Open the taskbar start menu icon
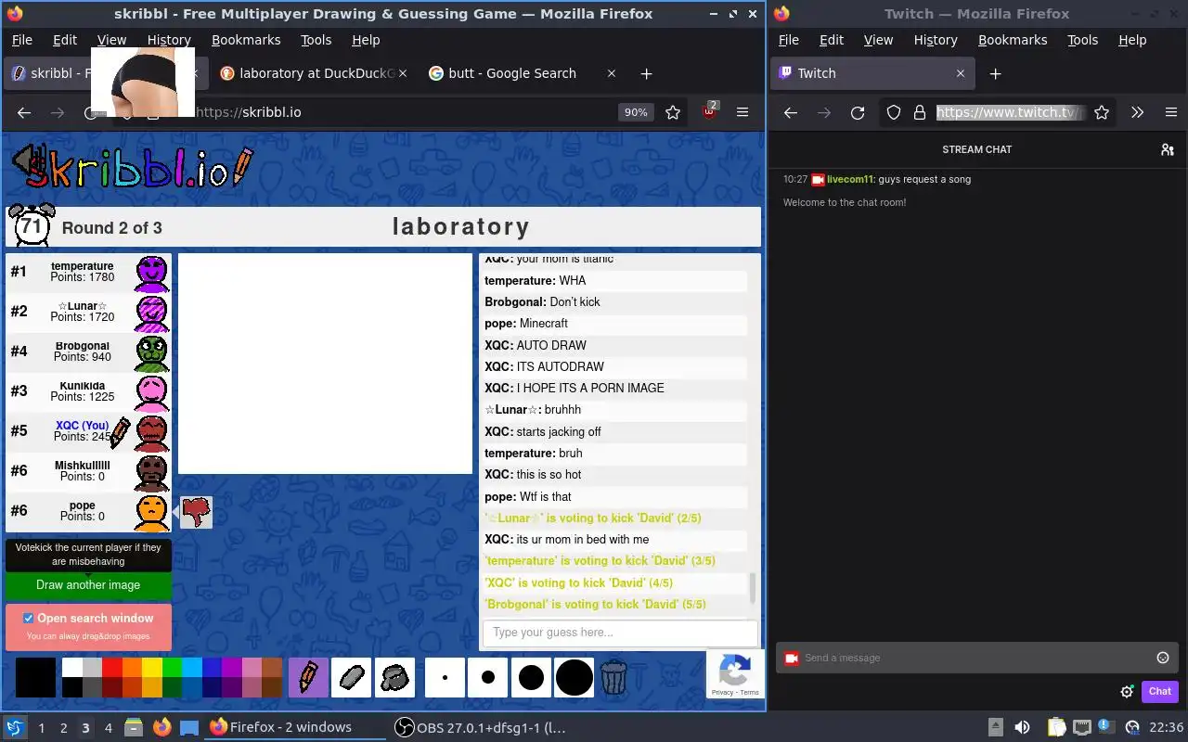The width and height of the screenshot is (1188, 742). 15,727
